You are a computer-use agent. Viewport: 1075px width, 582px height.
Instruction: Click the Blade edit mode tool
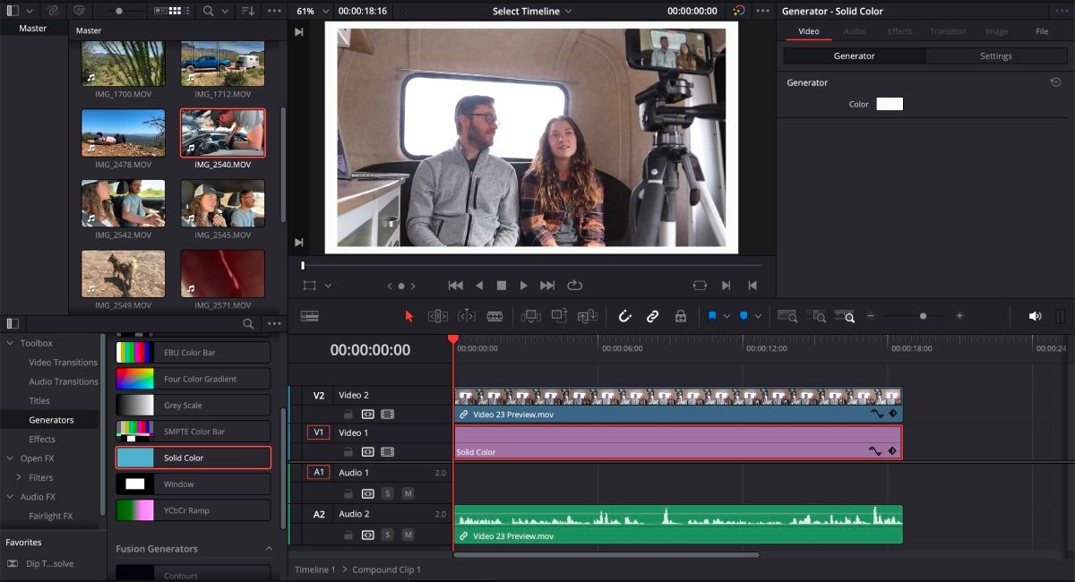point(494,316)
